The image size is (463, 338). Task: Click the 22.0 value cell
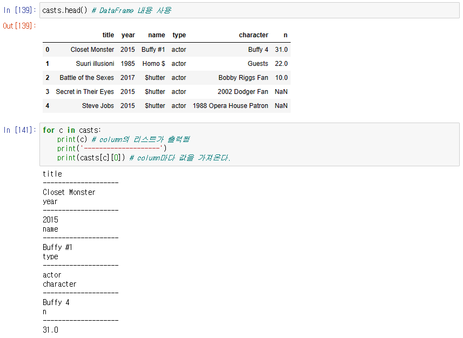coord(281,64)
